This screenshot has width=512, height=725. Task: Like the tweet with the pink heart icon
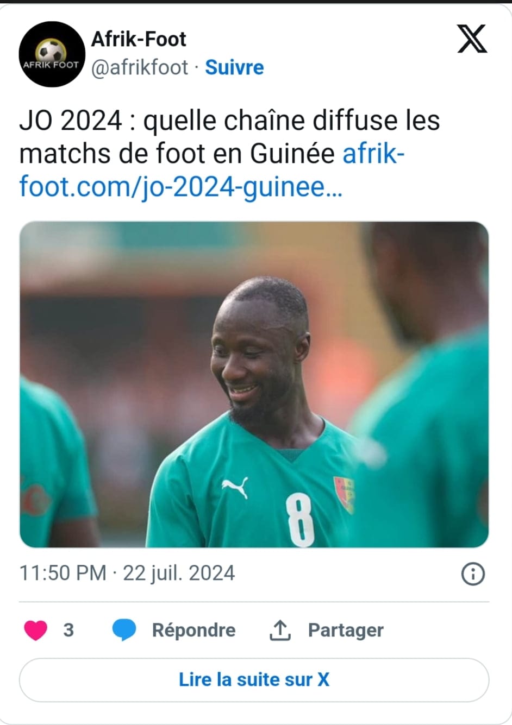[x=36, y=630]
